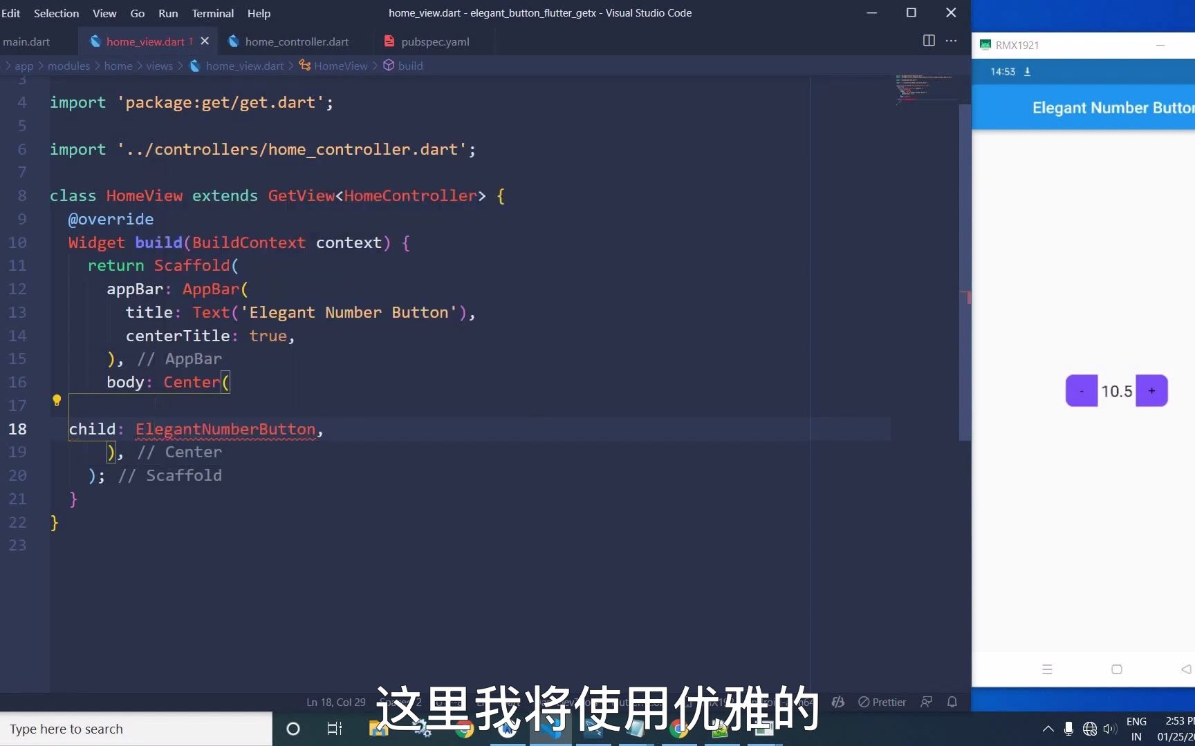
Task: Click the split editor right icon
Action: click(x=929, y=41)
